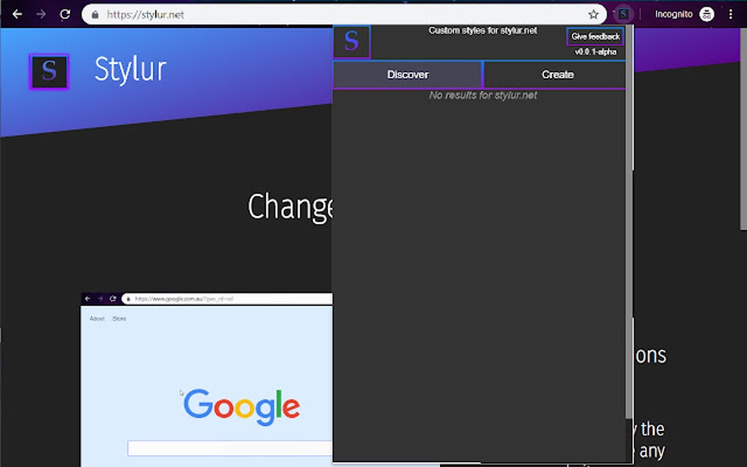Click the Stylur S logo on the webpage banner
Image resolution: width=747 pixels, height=467 pixels.
tap(48, 72)
